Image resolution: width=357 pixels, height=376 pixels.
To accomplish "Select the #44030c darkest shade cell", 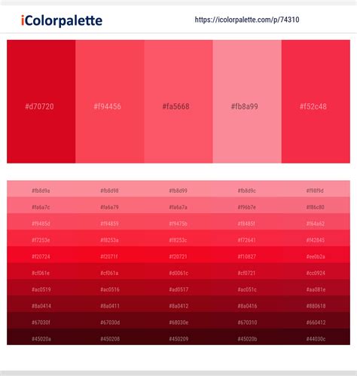I will (316, 337).
